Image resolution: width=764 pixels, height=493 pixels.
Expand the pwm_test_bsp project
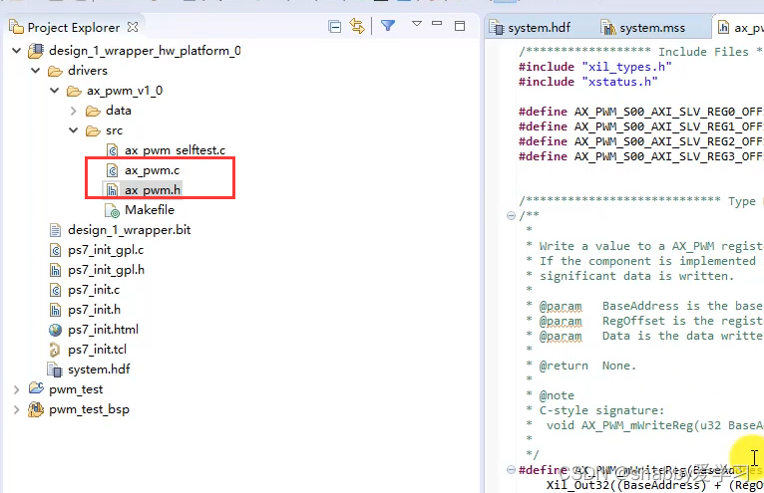point(17,409)
